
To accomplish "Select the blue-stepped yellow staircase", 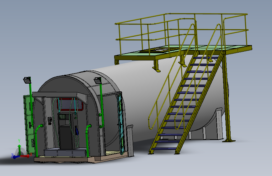I will point(186,102).
